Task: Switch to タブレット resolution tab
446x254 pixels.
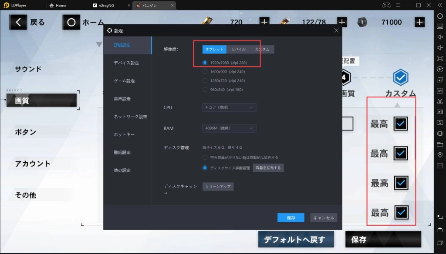Action: (214, 50)
